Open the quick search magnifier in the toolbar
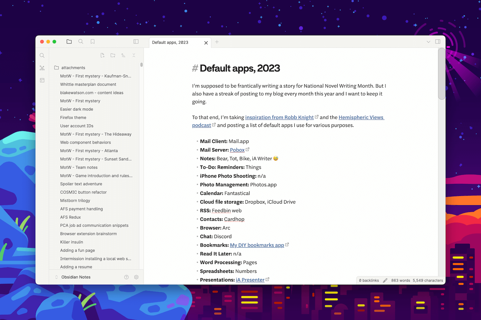Viewport: 481px width, 320px height. [x=80, y=41]
